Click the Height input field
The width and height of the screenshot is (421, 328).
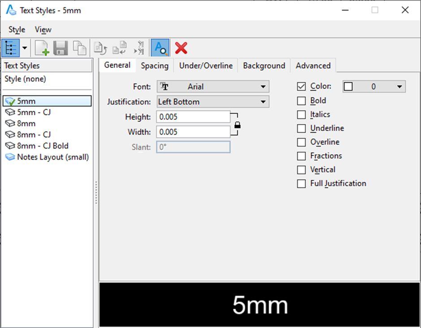click(193, 117)
